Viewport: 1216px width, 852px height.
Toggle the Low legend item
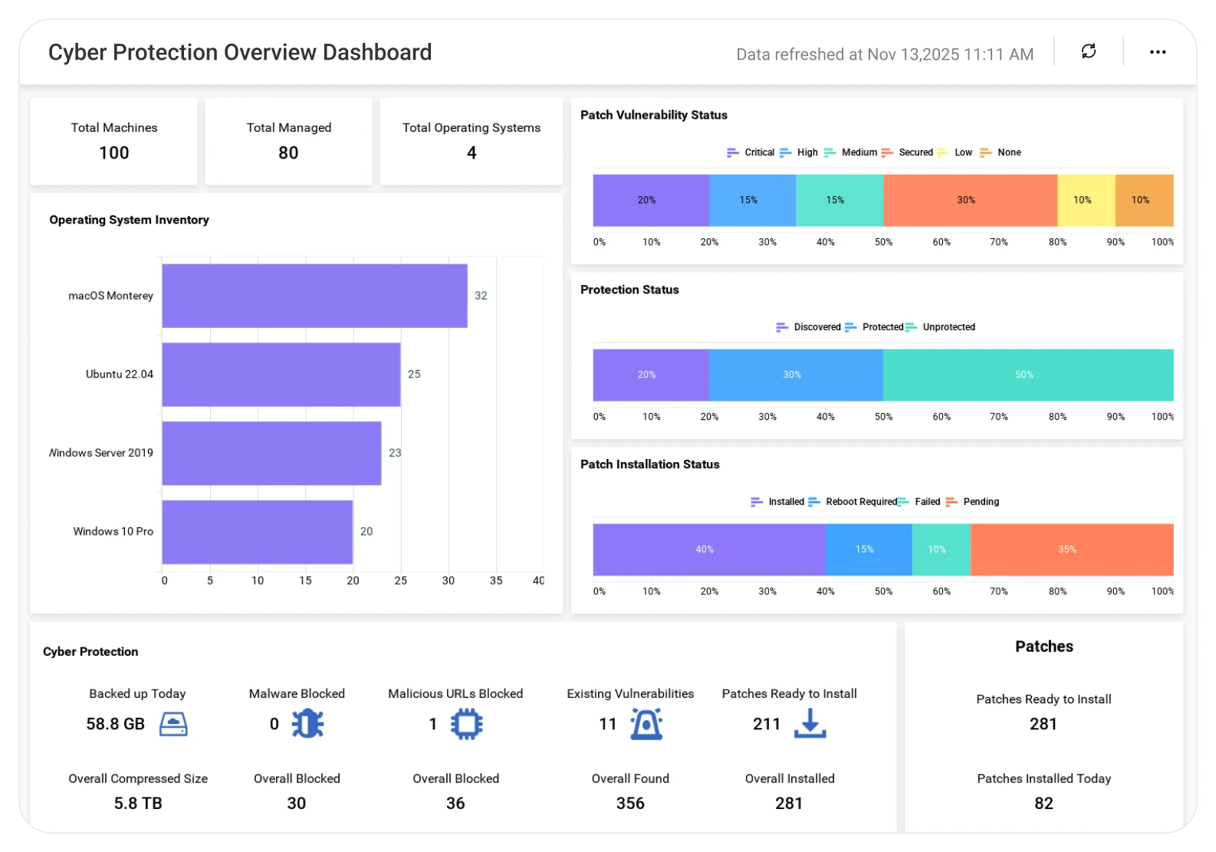pyautogui.click(x=955, y=152)
